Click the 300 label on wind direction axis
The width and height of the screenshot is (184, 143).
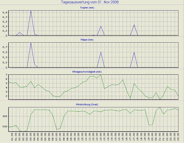pyautogui.click(x=5, y=116)
